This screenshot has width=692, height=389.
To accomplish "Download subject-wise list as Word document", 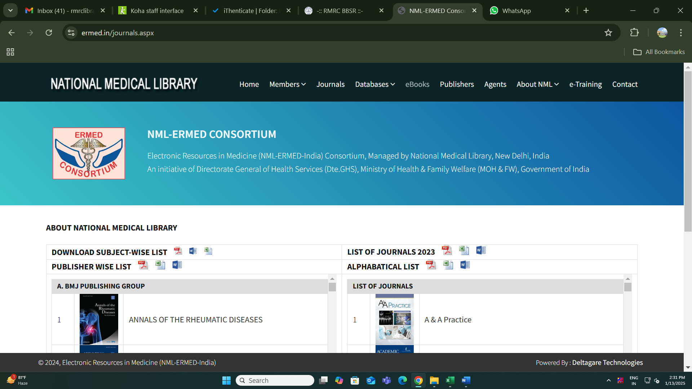I will coord(193,251).
